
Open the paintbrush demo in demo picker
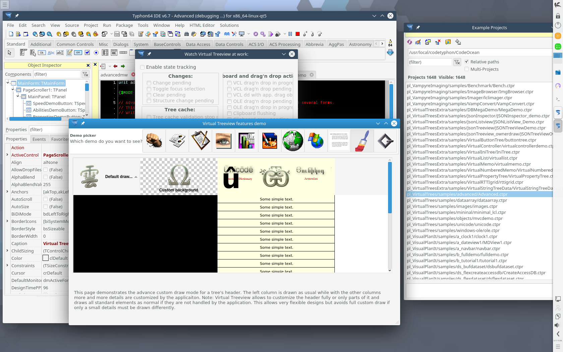coord(362,141)
